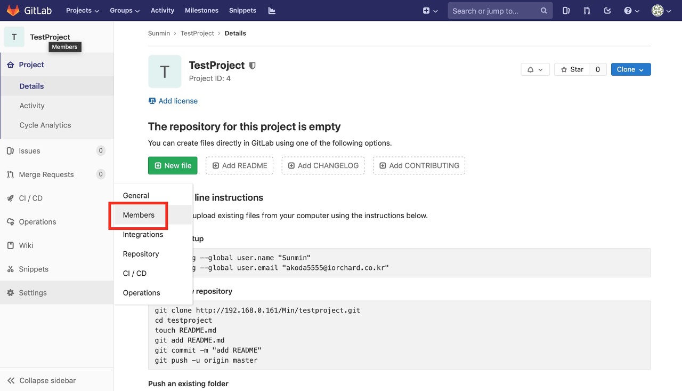
Task: Open issues icon in top navbar
Action: pos(566,11)
